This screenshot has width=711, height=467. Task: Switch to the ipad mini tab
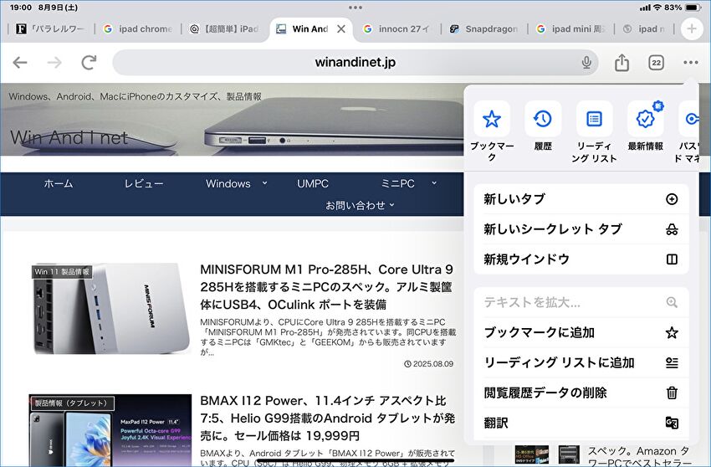coord(570,29)
